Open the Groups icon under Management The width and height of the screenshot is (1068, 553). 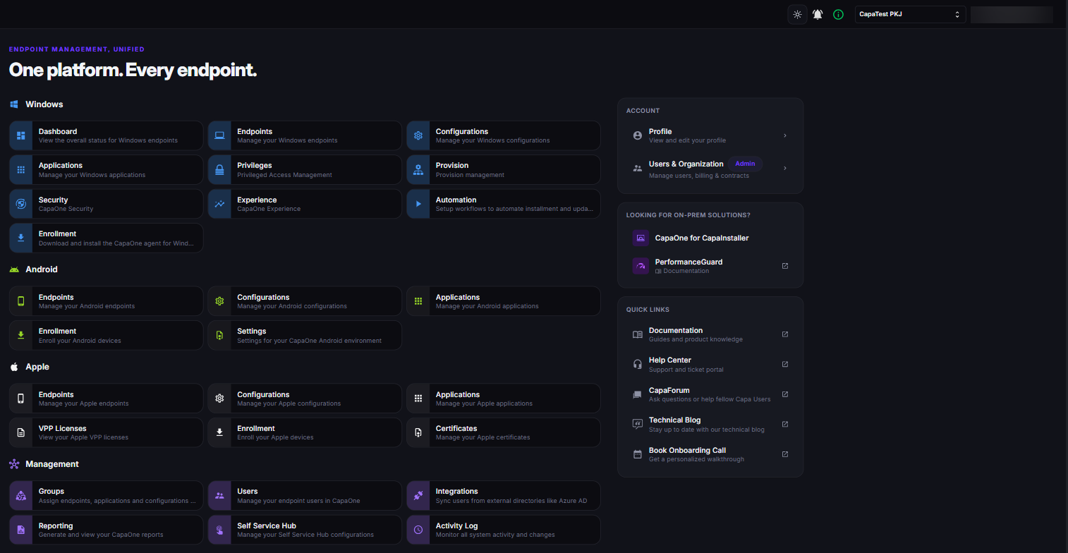pos(21,496)
